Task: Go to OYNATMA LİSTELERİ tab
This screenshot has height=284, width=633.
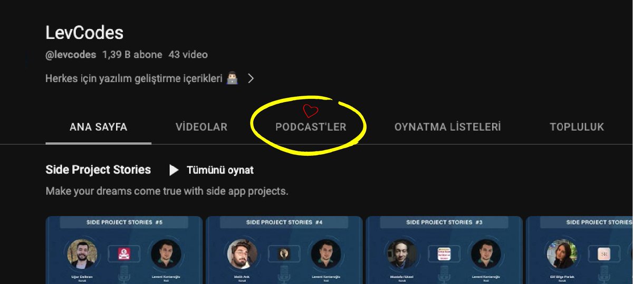Action: coord(447,127)
